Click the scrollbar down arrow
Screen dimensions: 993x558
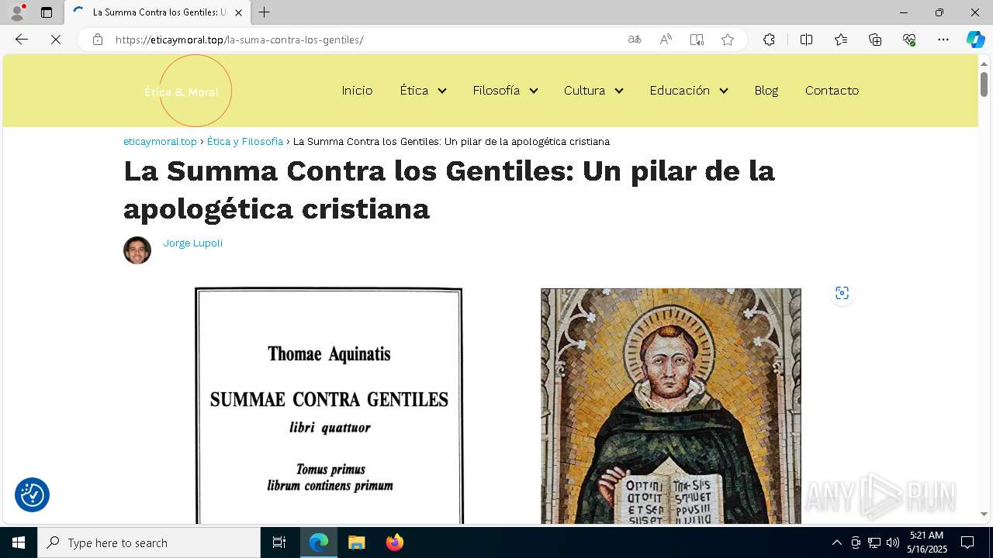(x=984, y=514)
